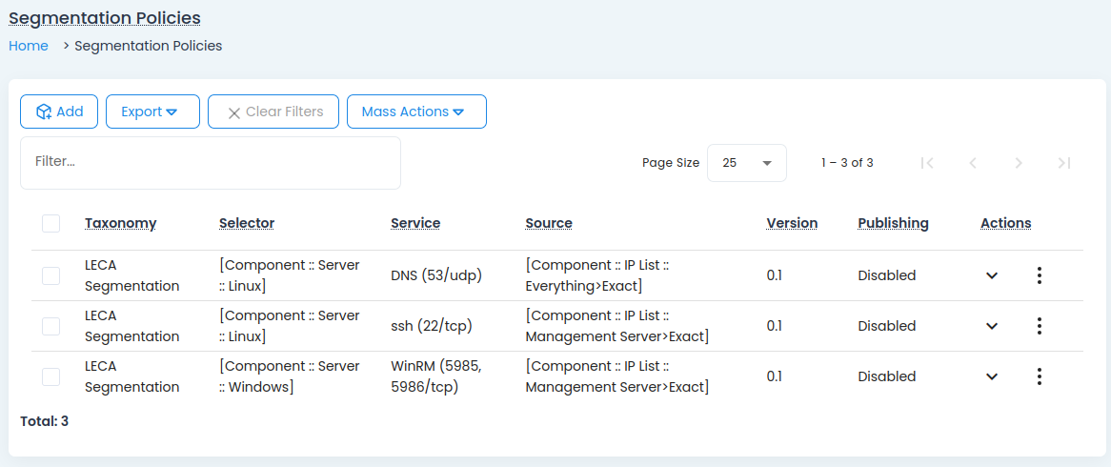
Task: Select the DNS (53/udp) policy checkbox
Action: coord(51,275)
